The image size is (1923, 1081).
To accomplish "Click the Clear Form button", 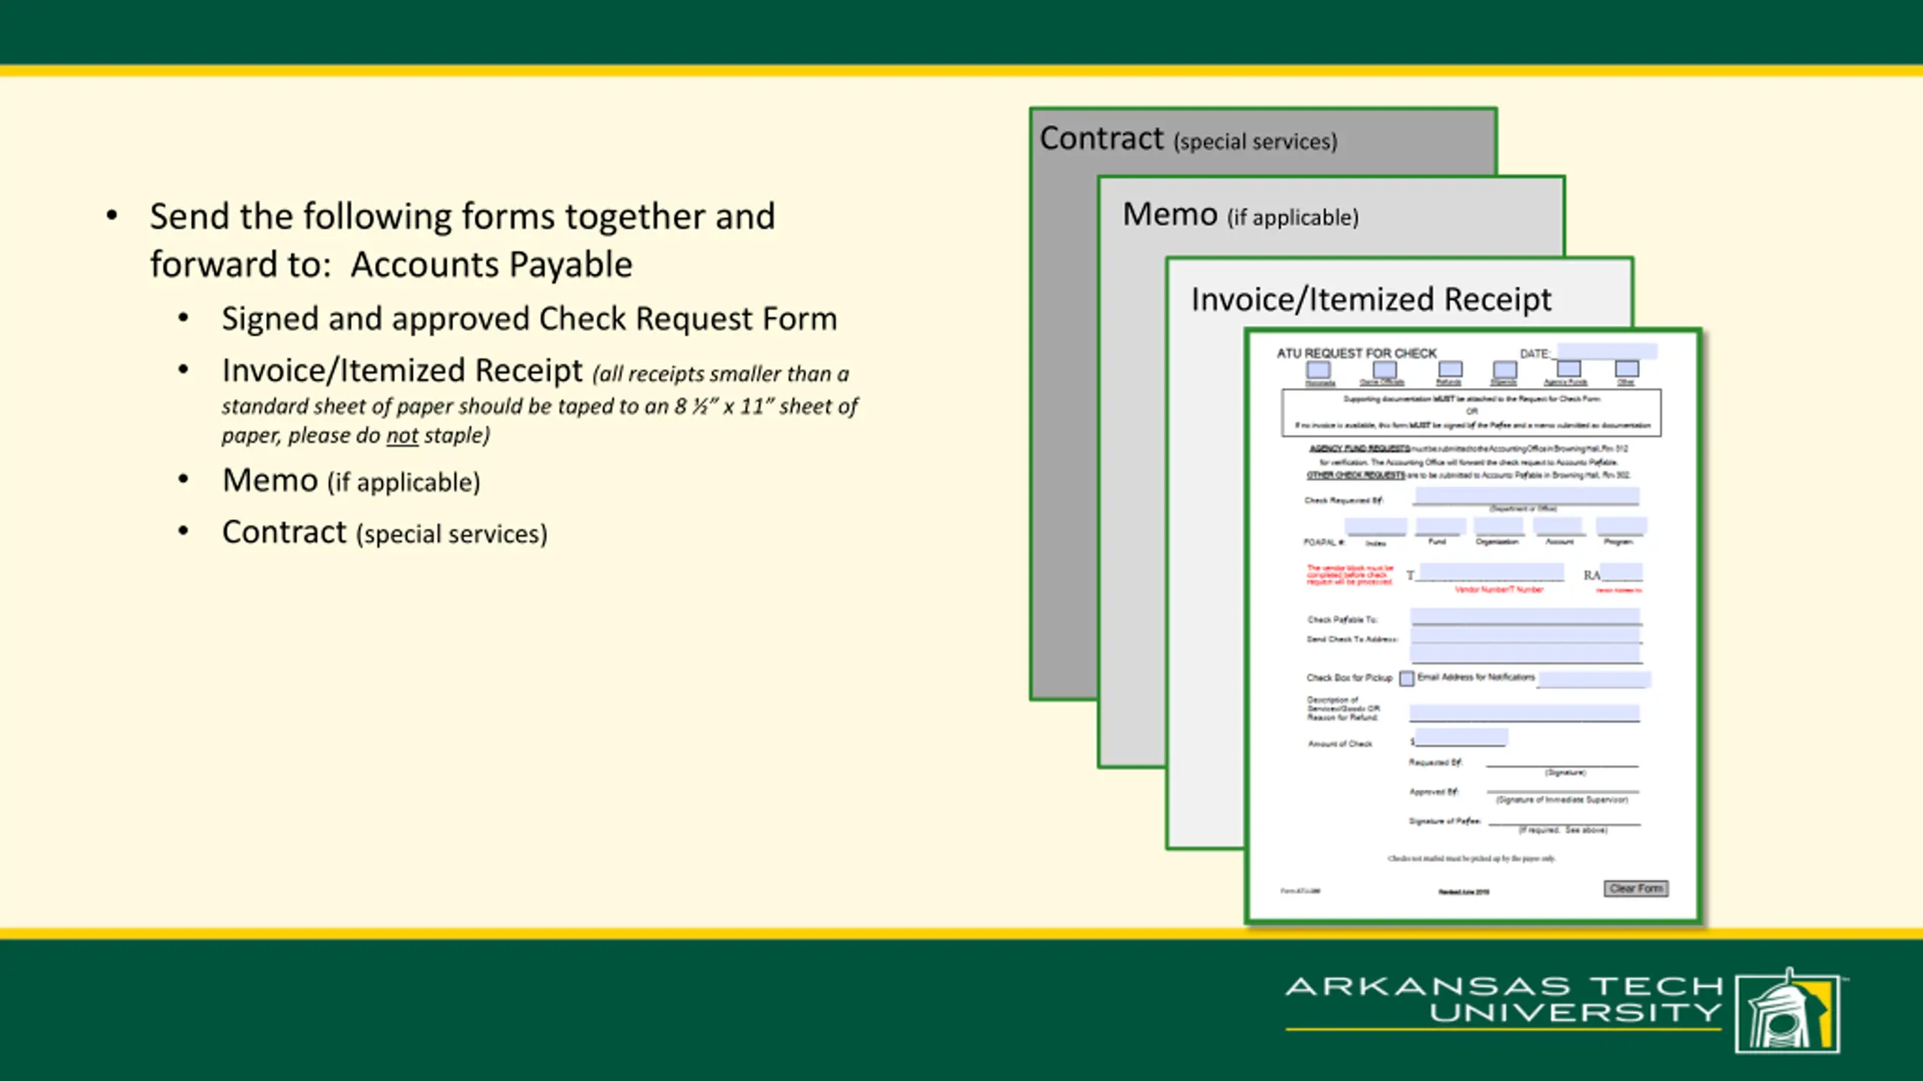I will (1636, 889).
